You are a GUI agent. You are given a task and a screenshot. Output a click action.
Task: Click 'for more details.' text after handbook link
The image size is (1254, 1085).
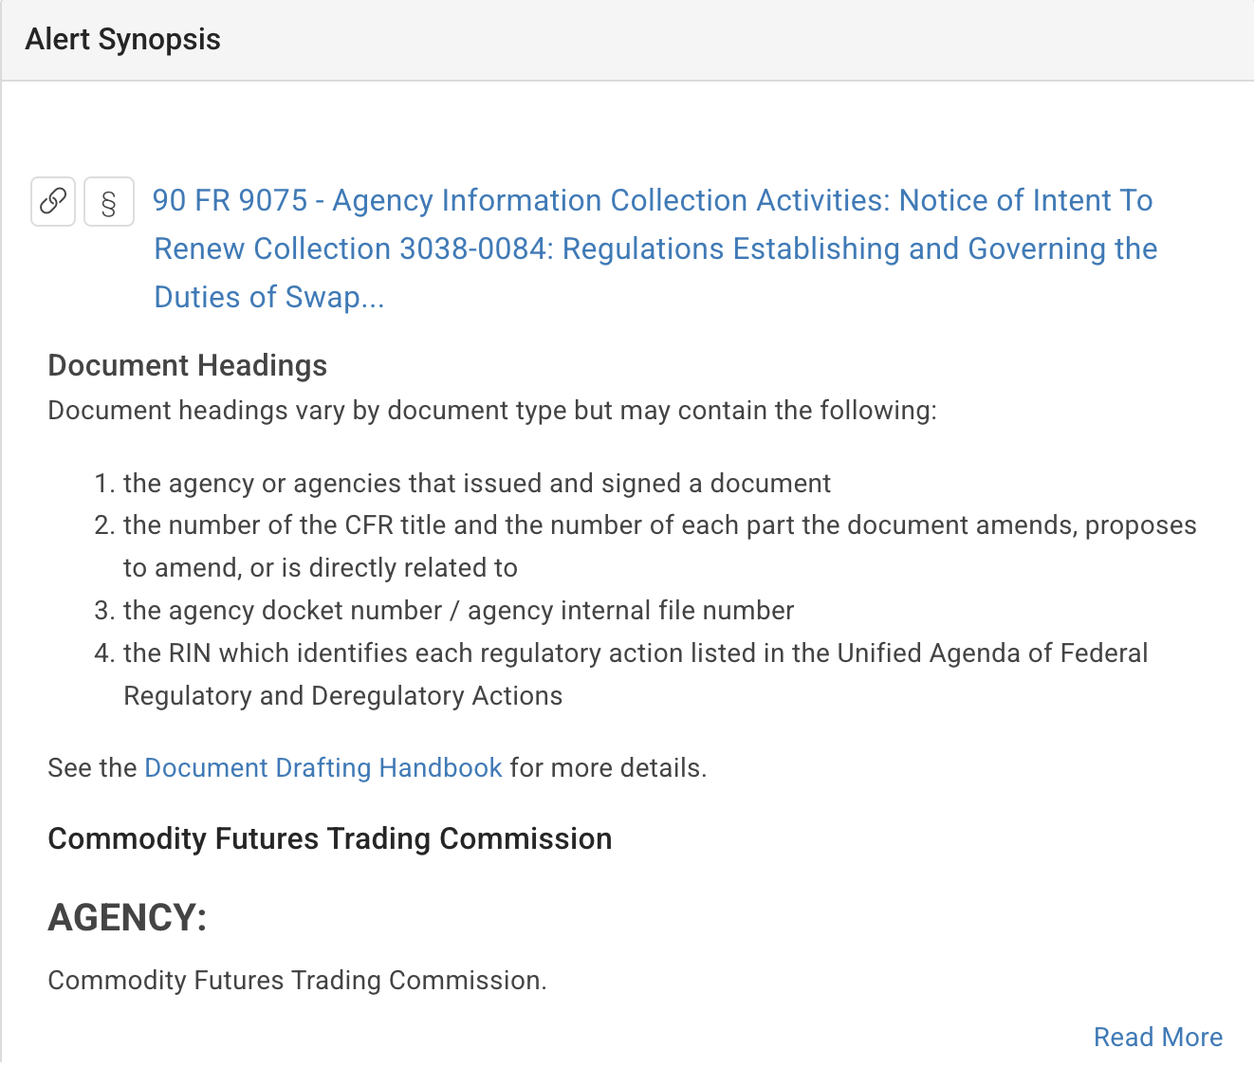point(608,767)
